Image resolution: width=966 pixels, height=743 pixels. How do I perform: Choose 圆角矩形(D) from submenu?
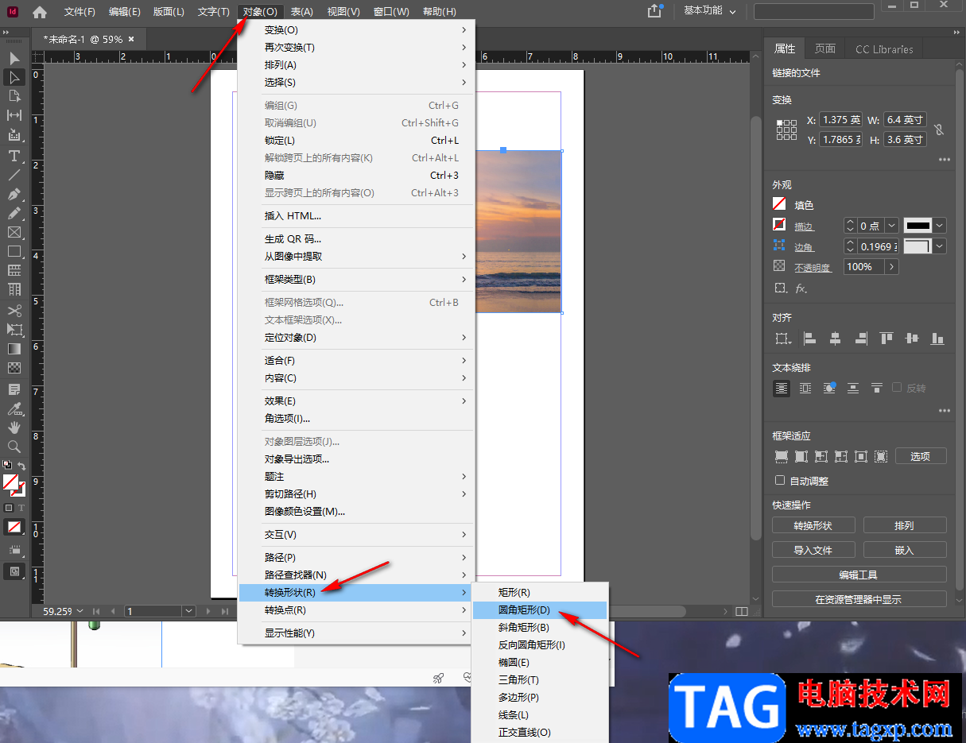coord(540,610)
